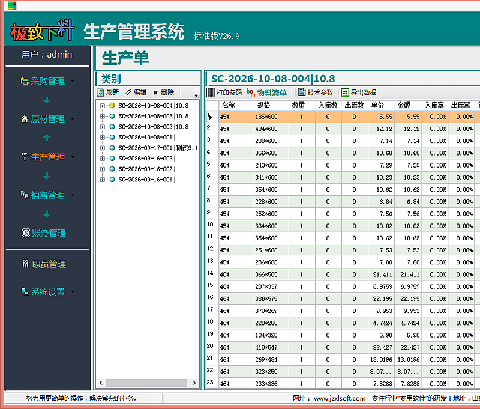
Task: Click the cell 366*585
Action: [272, 274]
